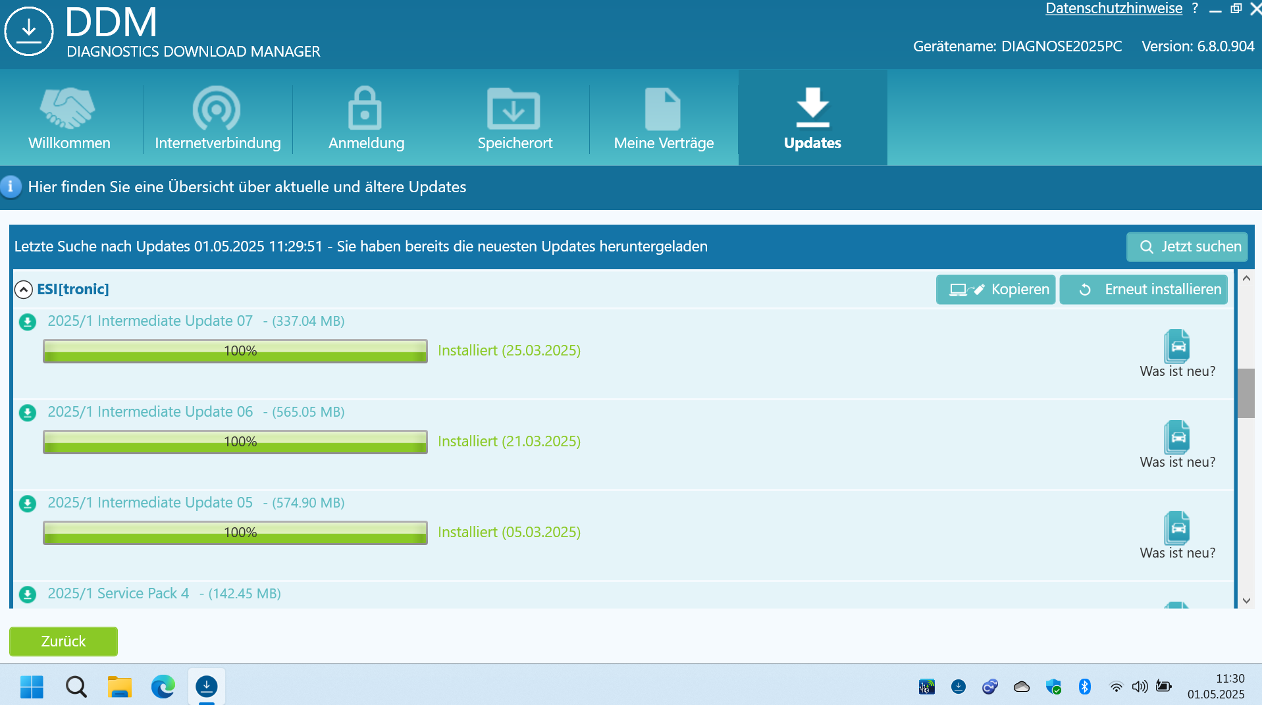Click the scrollbar up arrow
1262x705 pixels.
pyautogui.click(x=1246, y=278)
